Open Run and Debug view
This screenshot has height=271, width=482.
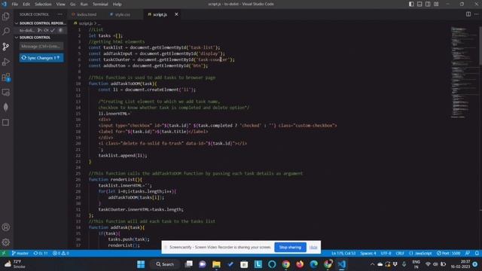(x=6, y=62)
